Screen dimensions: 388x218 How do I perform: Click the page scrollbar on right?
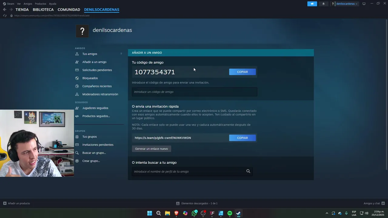386,94
